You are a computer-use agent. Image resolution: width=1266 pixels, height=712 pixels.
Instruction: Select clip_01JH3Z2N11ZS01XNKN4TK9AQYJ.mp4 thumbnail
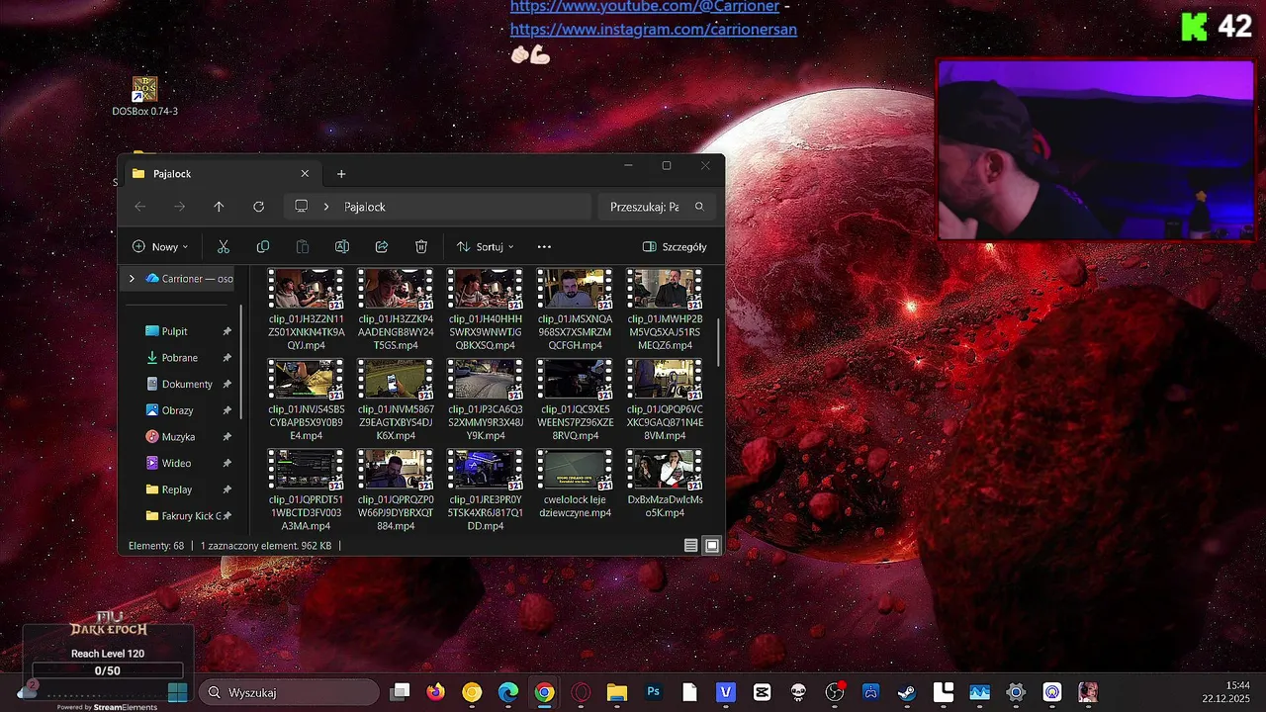(306, 289)
